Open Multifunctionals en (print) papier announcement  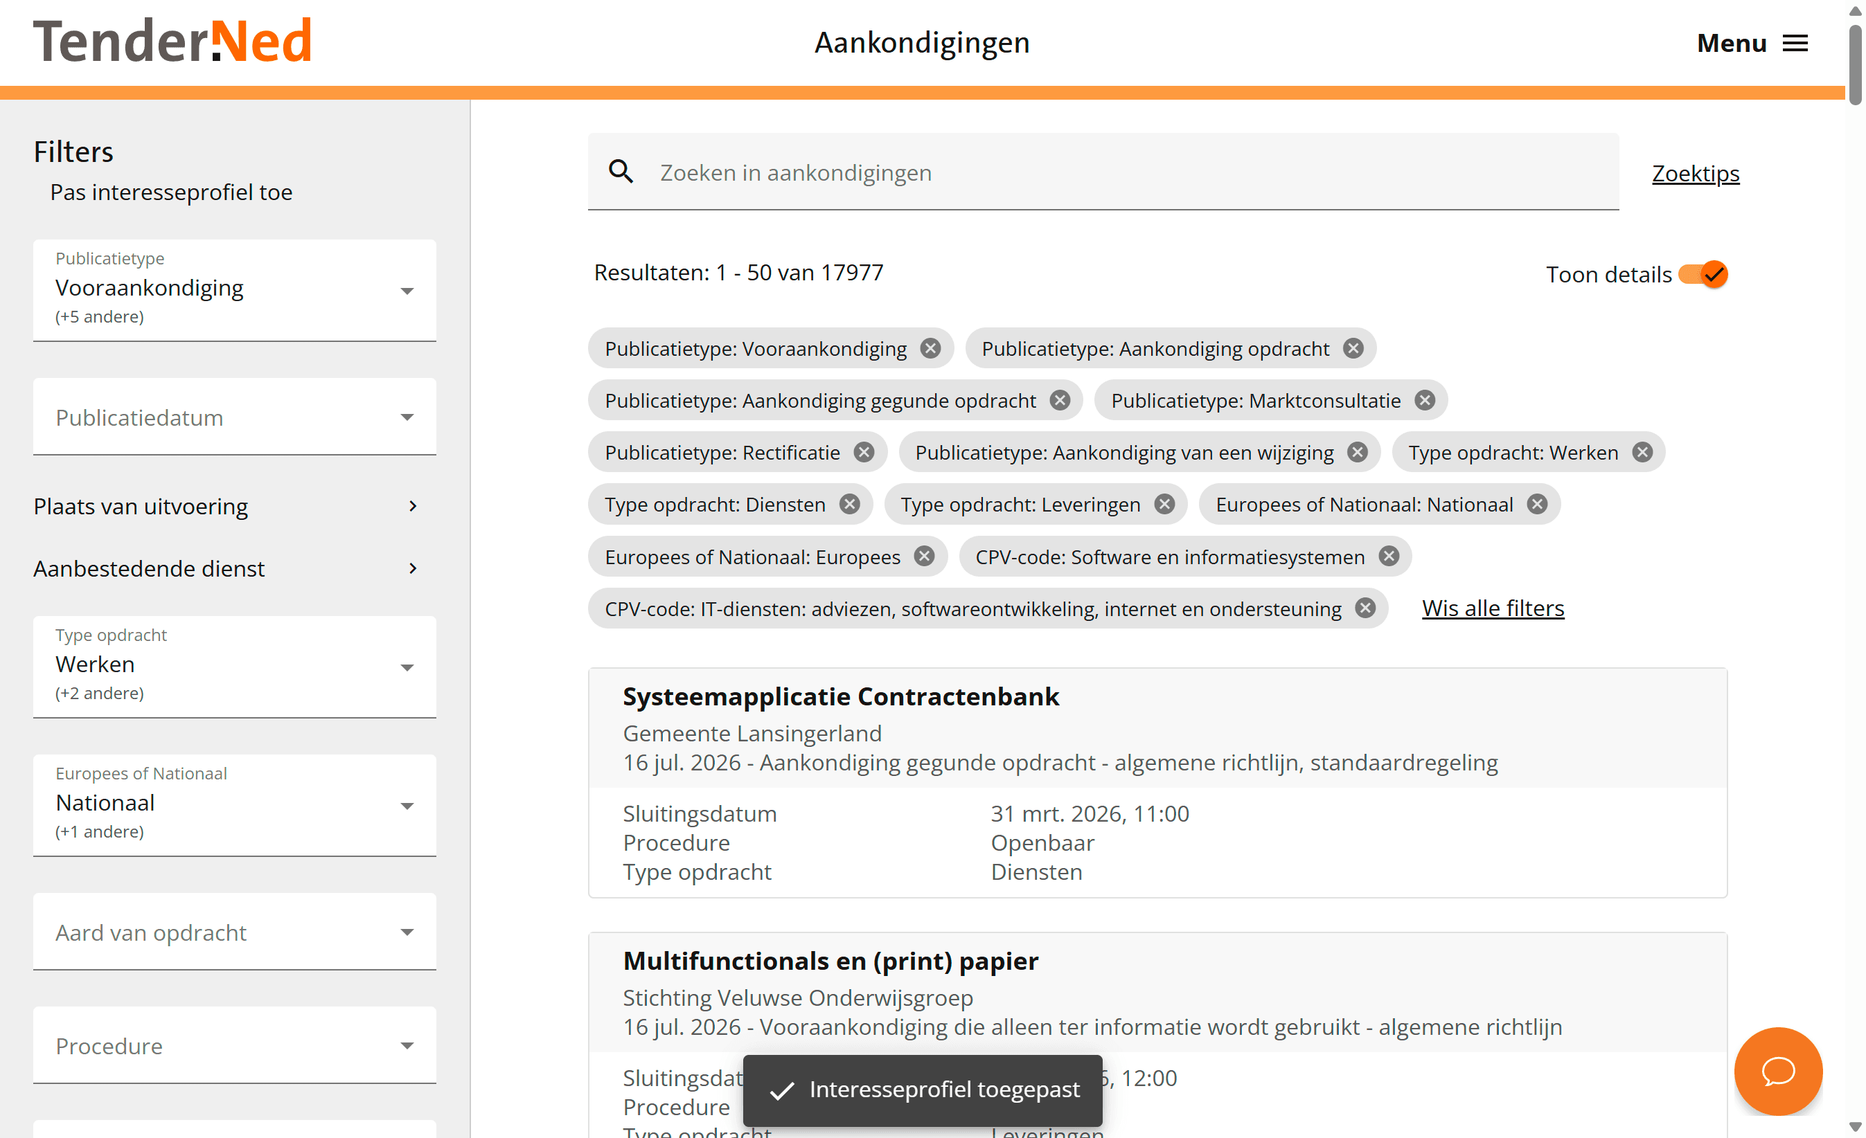(x=830, y=961)
